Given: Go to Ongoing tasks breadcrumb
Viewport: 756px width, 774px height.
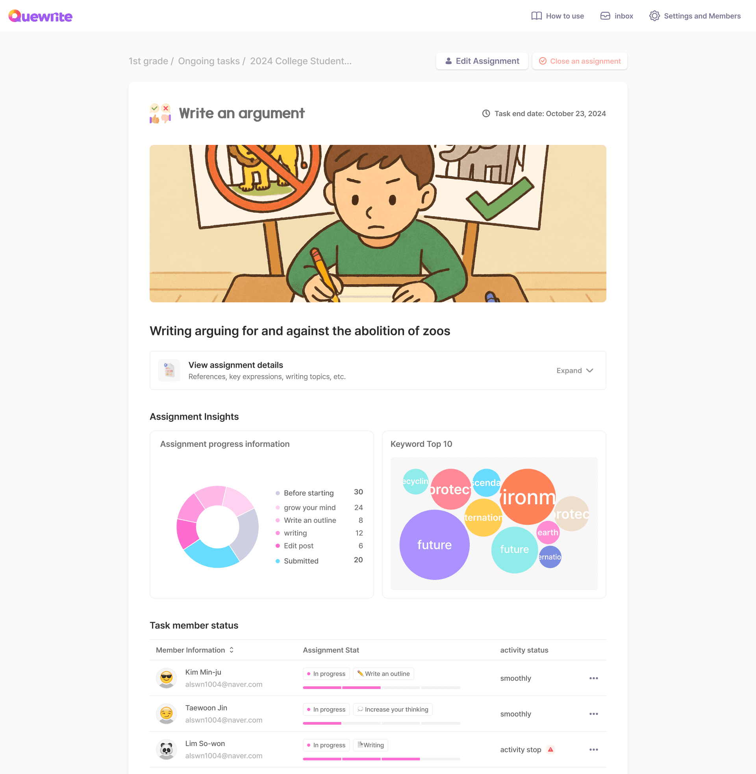Looking at the screenshot, I should (209, 61).
